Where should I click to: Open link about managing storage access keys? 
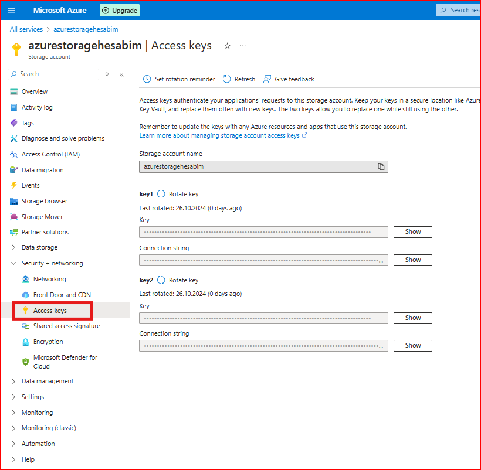point(219,135)
